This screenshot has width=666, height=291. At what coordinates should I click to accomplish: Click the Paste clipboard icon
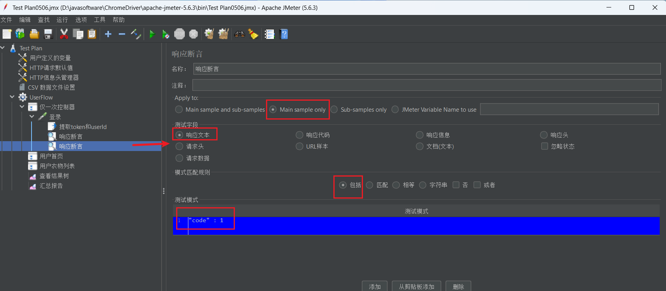(x=92, y=34)
